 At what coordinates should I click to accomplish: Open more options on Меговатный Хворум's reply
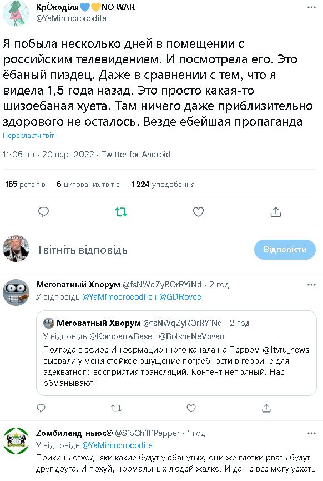point(311,285)
